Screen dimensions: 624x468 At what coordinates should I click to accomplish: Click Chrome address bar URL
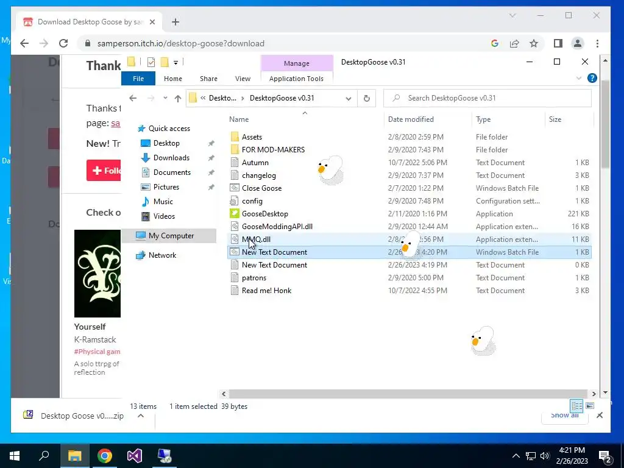(x=180, y=43)
